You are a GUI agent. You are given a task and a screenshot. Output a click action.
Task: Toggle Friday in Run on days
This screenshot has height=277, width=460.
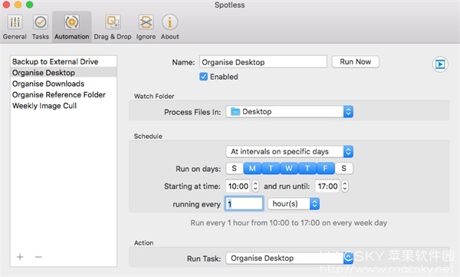point(325,168)
